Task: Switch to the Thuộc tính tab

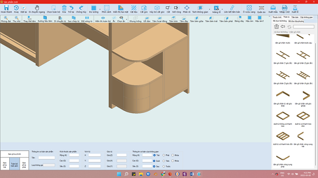Action: click(277, 18)
